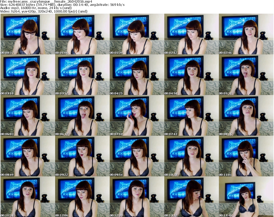274x217 pixels.
Task: Select the thumbnail timestamped 00:10:28
Action: click(x=191, y=156)
